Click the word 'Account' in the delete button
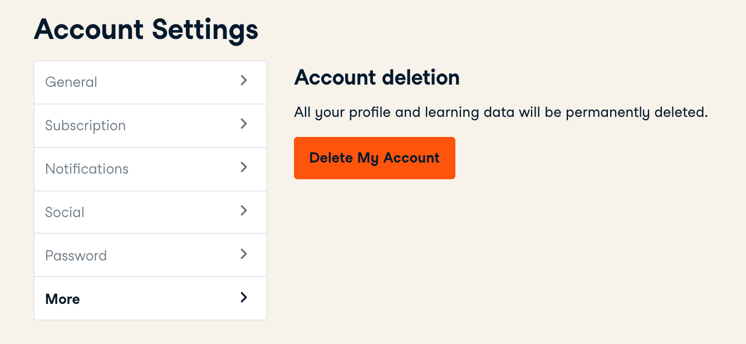Screen dimensions: 746x344 point(411,158)
